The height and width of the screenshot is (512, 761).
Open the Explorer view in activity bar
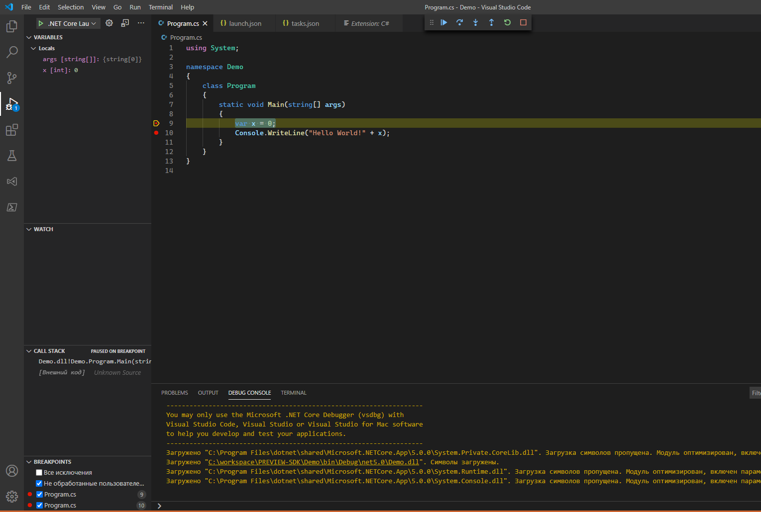click(12, 26)
